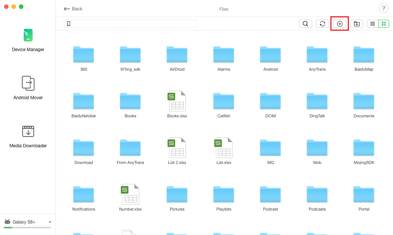Select the Podcasts folder
The image size is (393, 235).
click(317, 194)
